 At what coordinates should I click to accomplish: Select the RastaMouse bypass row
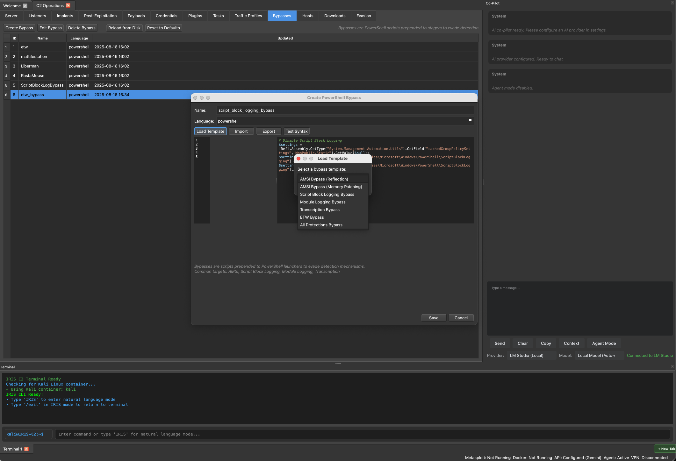tap(244, 75)
